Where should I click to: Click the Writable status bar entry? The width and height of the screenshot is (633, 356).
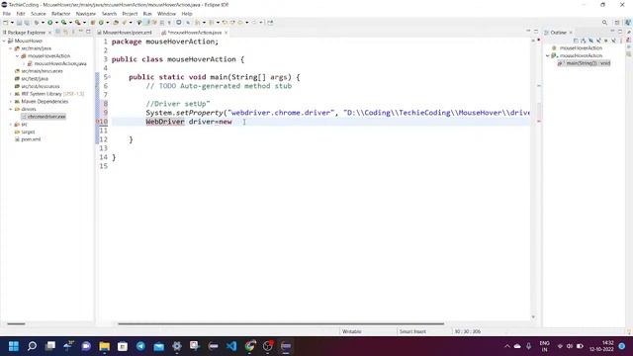[352, 331]
